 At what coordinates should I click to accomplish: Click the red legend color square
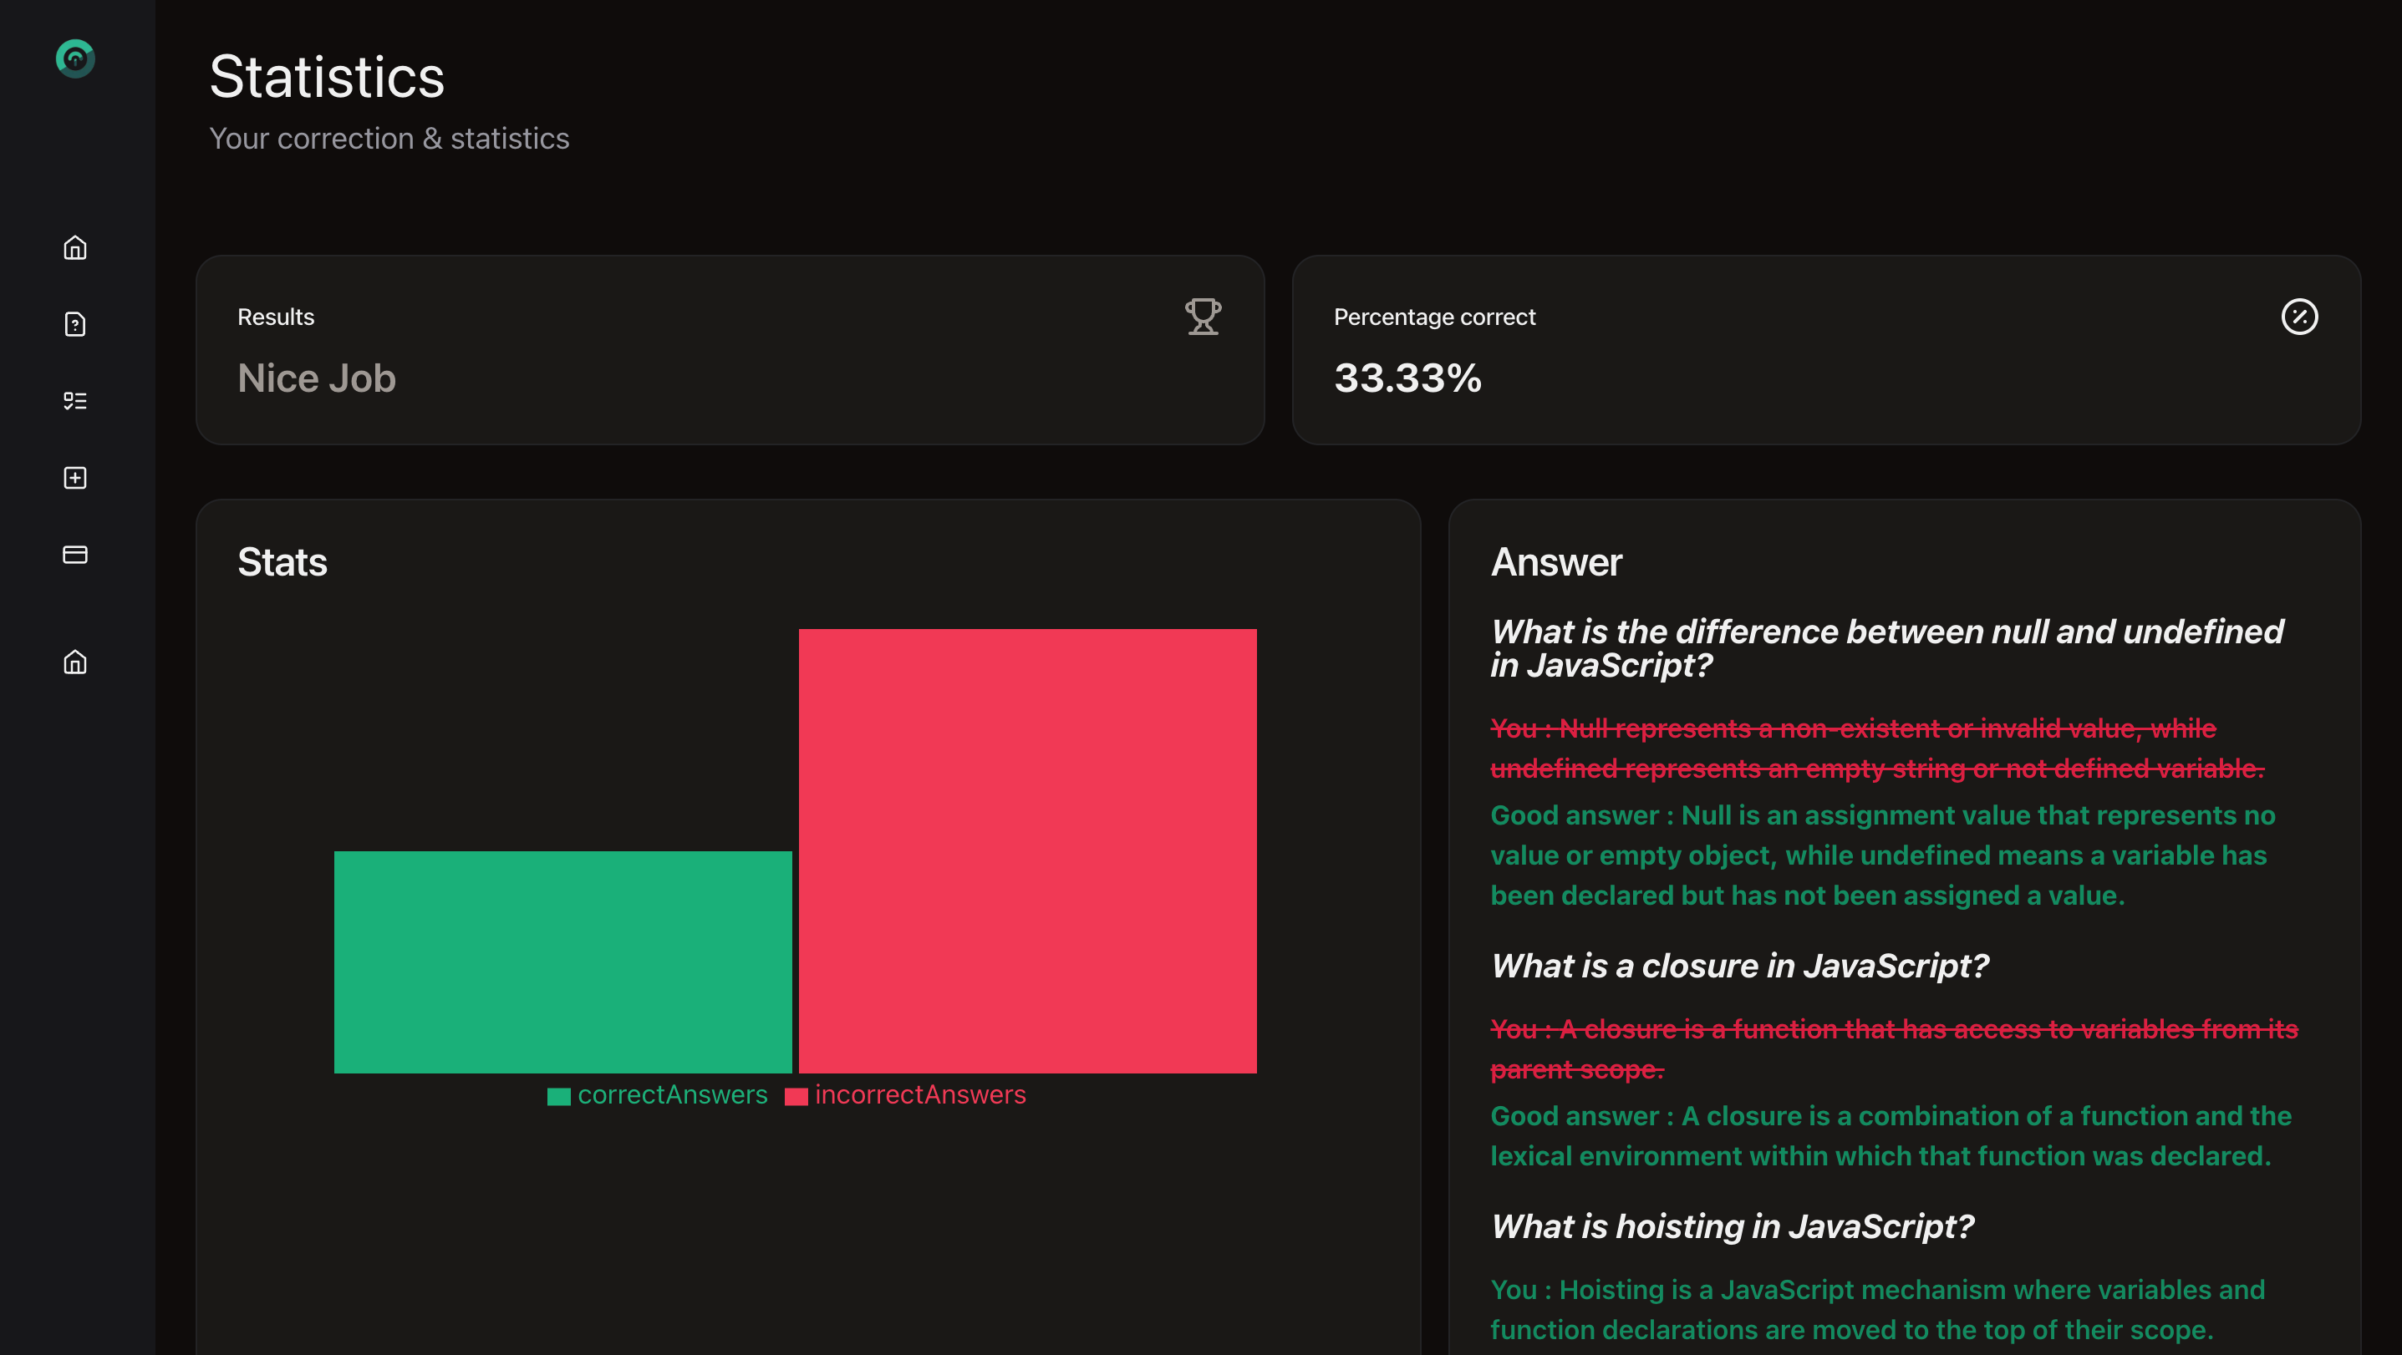tap(796, 1097)
